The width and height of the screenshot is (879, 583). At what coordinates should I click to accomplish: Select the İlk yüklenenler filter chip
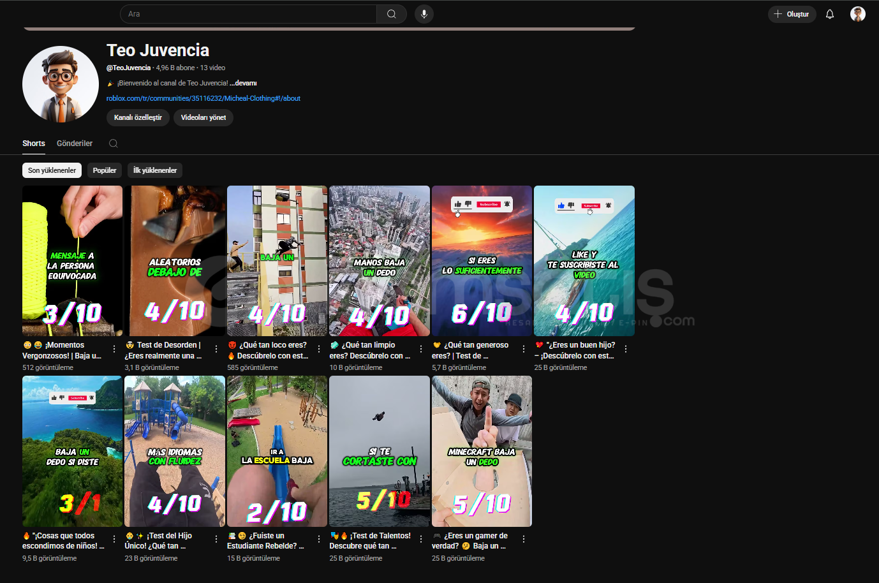pos(155,170)
